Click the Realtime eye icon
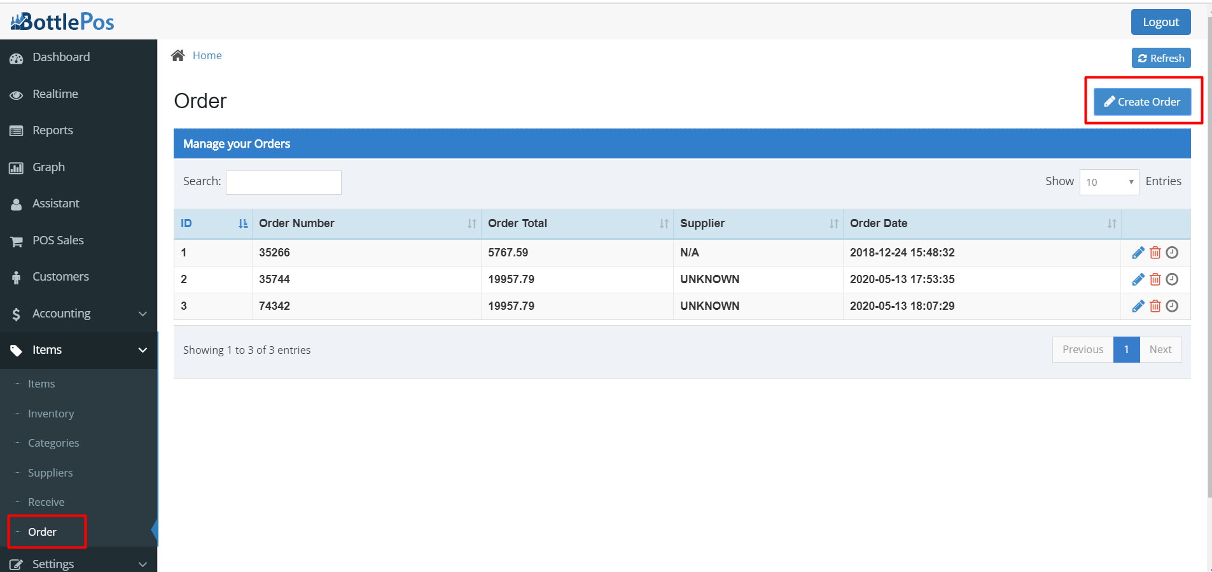Screen dimensions: 1212x572 pos(17,95)
